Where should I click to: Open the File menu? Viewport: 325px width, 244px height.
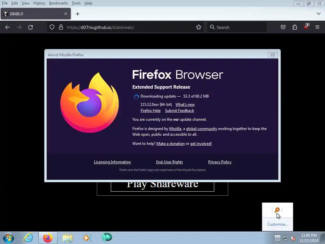pos(4,3)
